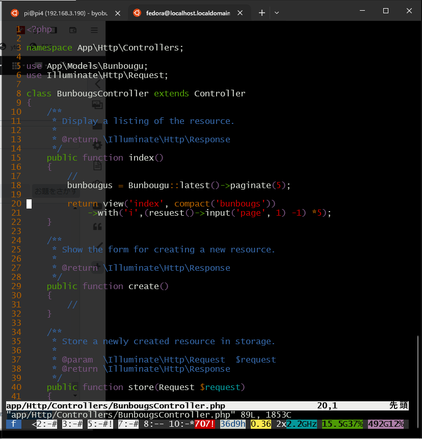The image size is (422, 439).
Task: Click the faint 'お題をさがす' search field behind terminal
Action: [x=56, y=191]
